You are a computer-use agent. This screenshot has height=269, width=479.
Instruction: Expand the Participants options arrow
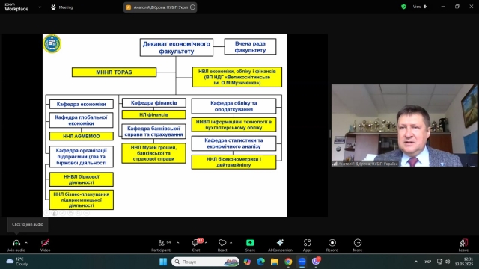[x=178, y=243]
